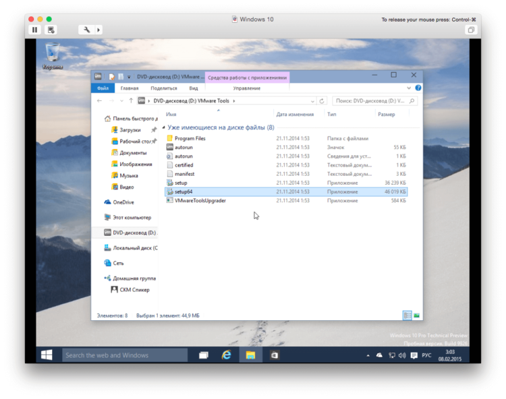Open quick access toolbar dropdown arrow
This screenshot has height=399, width=506.
pyautogui.click(x=129, y=77)
